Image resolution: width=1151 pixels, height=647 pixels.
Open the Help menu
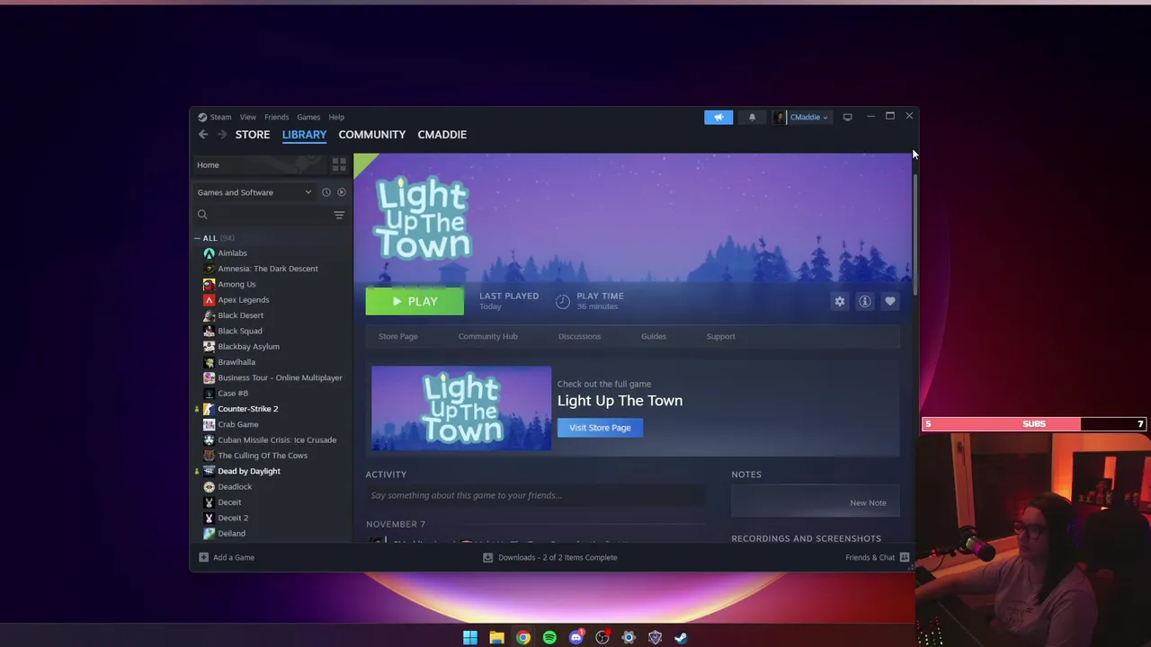click(336, 117)
